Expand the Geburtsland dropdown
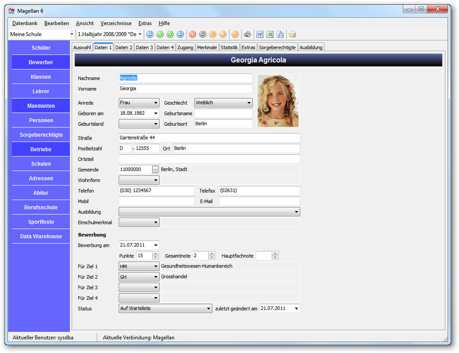This screenshot has height=353, width=459. coord(156,124)
